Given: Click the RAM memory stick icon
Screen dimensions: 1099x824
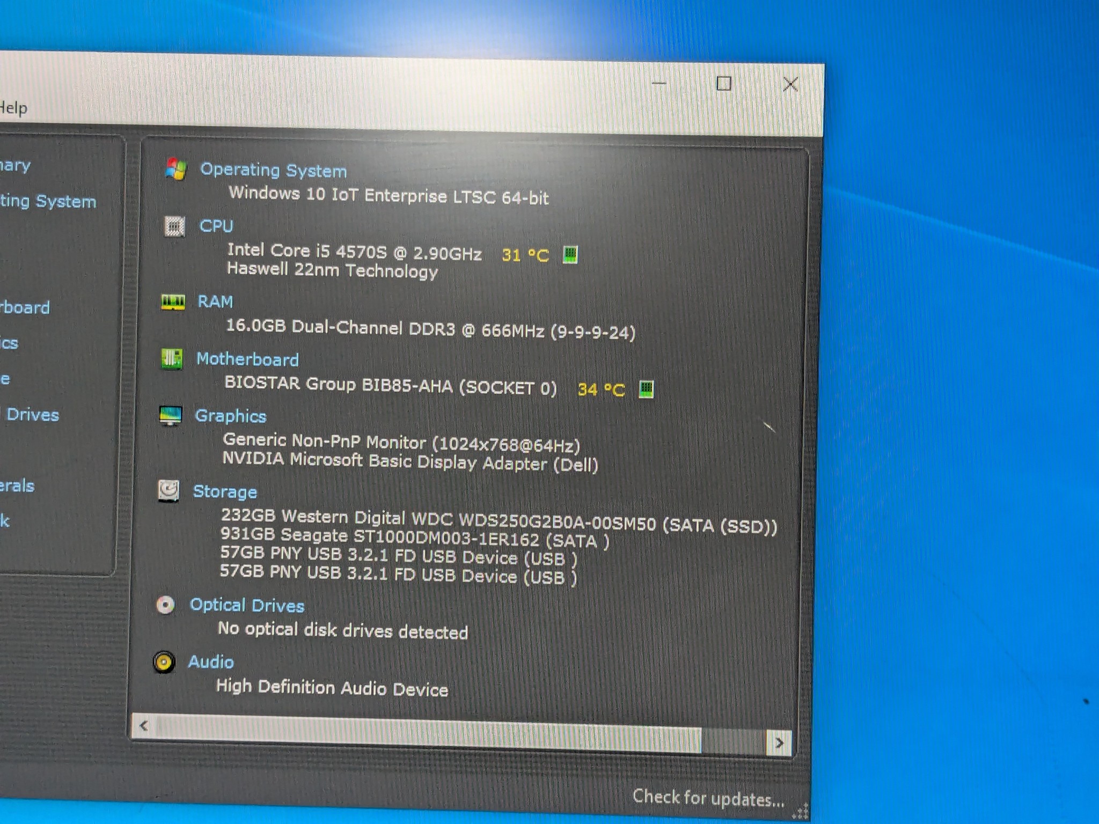Looking at the screenshot, I should click(x=173, y=302).
